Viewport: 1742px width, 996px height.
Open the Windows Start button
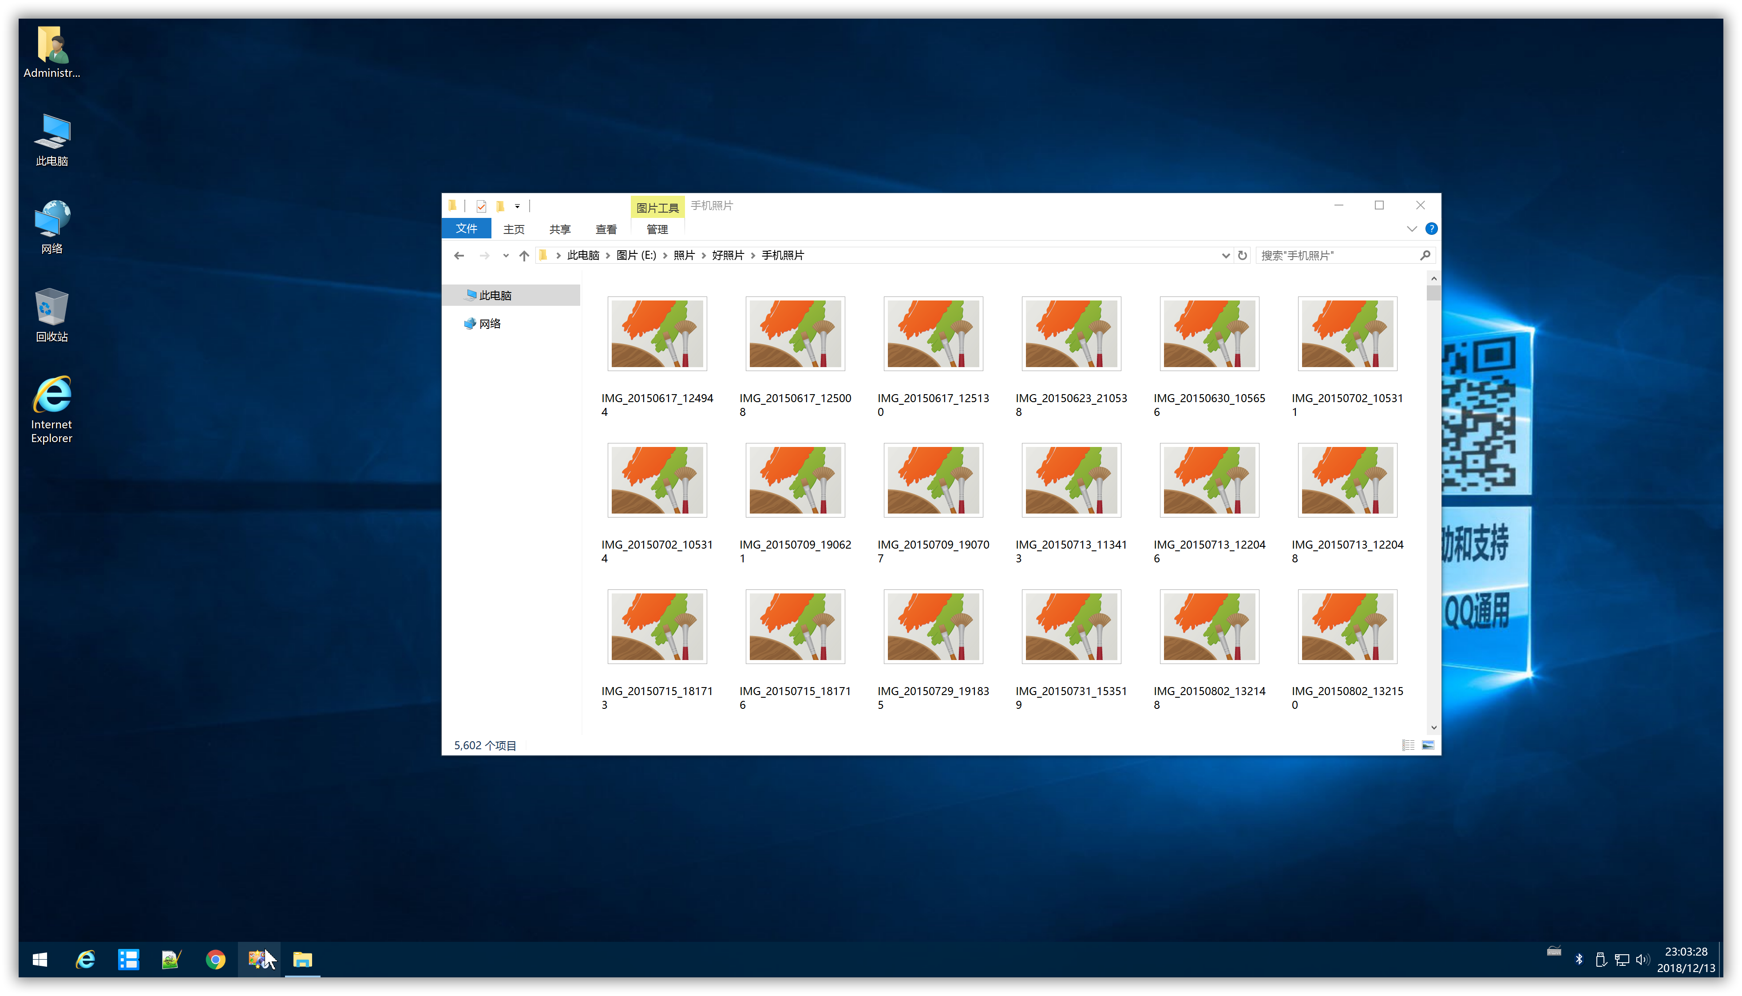pos(40,959)
